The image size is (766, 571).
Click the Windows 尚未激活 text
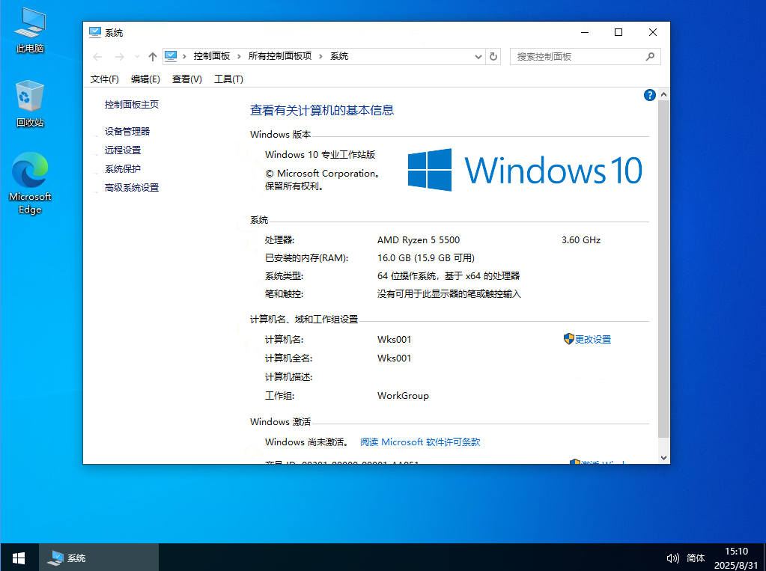[307, 442]
